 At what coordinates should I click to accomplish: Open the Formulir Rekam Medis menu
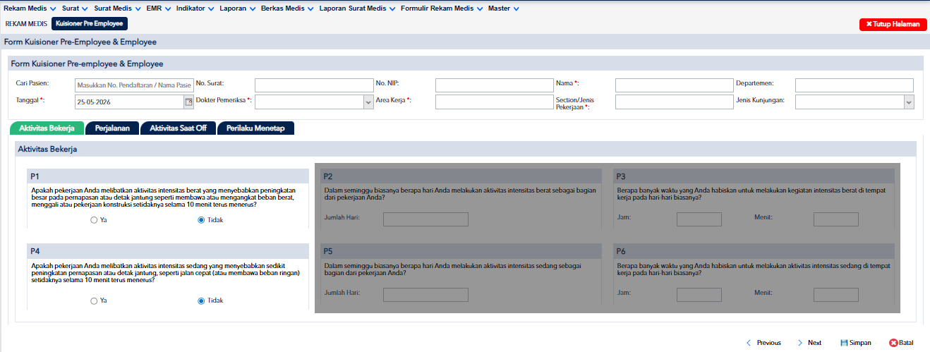pyautogui.click(x=442, y=8)
